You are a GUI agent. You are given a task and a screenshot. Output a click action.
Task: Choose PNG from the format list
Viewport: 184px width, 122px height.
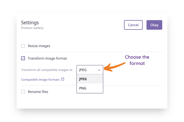(x=90, y=88)
